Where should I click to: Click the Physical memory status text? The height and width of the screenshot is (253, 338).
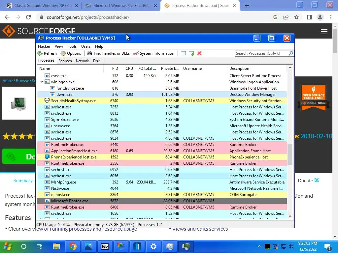pos(104,225)
